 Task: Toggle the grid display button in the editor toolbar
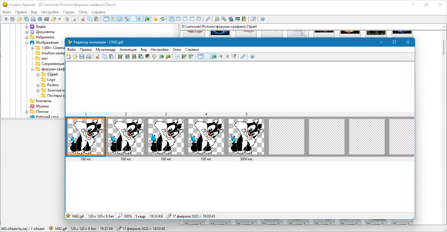click(x=207, y=56)
